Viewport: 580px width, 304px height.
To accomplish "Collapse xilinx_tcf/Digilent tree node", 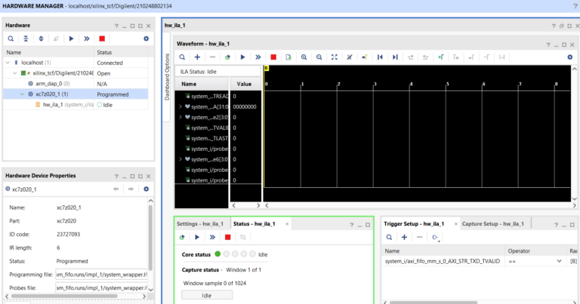I will (x=15, y=73).
